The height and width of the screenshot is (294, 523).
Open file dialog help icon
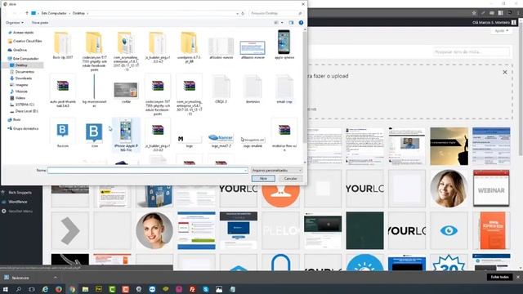tap(302, 23)
